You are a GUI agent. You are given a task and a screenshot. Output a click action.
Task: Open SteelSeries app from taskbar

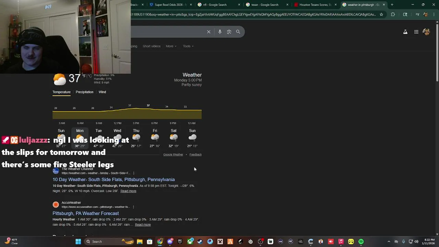[x=250, y=242]
